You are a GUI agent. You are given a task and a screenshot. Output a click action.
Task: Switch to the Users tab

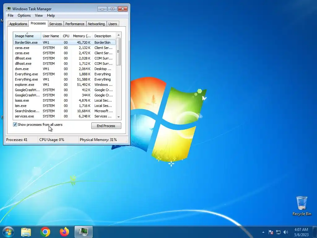click(113, 24)
